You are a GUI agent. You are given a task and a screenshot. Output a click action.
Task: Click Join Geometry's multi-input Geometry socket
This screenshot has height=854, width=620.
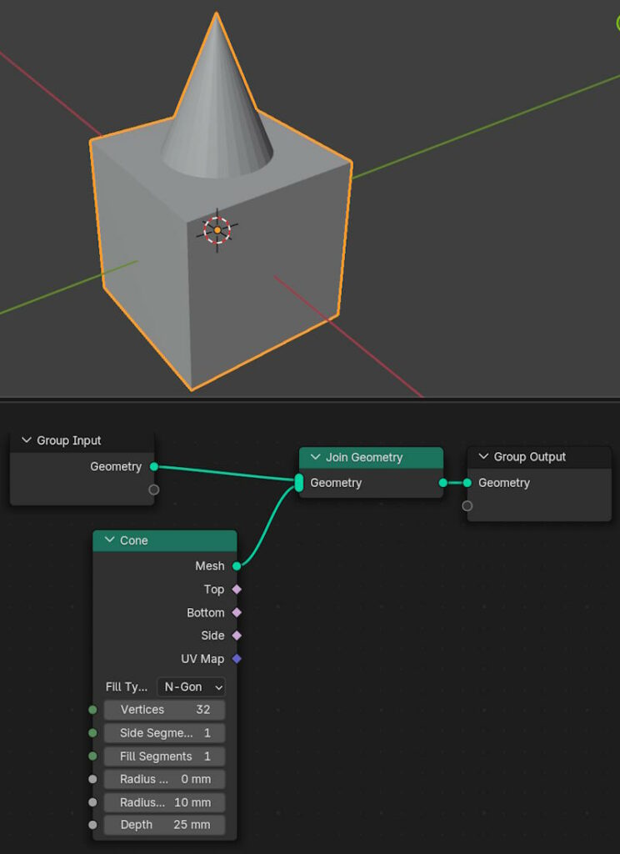coord(299,483)
